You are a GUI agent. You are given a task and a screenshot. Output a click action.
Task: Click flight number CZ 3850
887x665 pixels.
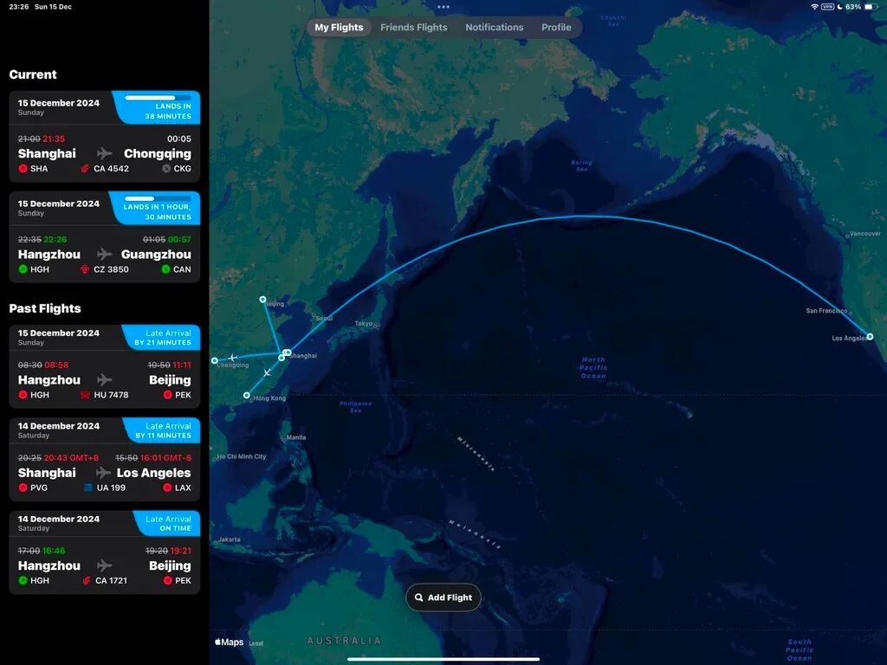[111, 269]
